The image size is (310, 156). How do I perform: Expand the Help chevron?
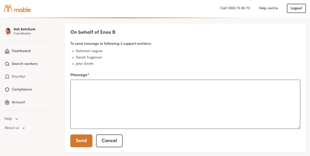(x=17, y=119)
